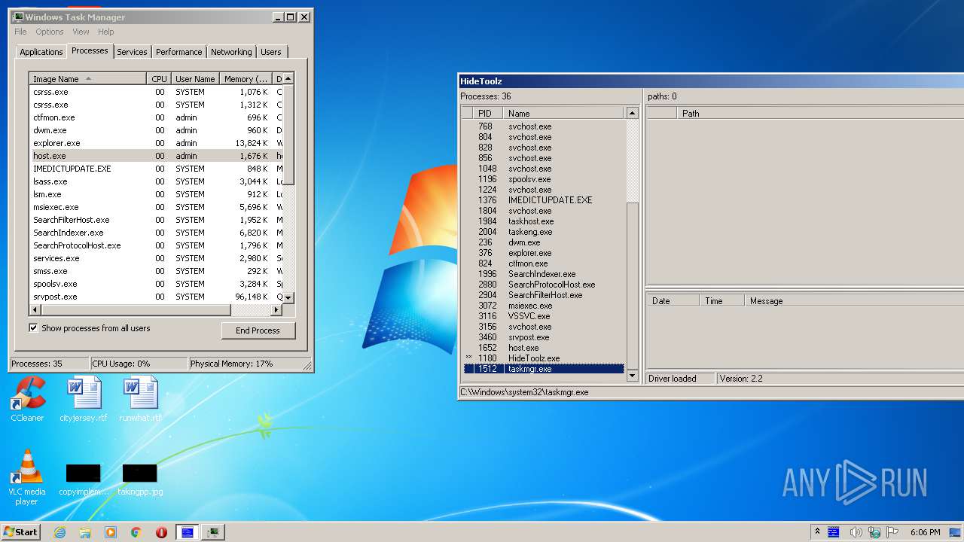Open the network tray icon
Screen dimensions: 964x542
(874, 532)
